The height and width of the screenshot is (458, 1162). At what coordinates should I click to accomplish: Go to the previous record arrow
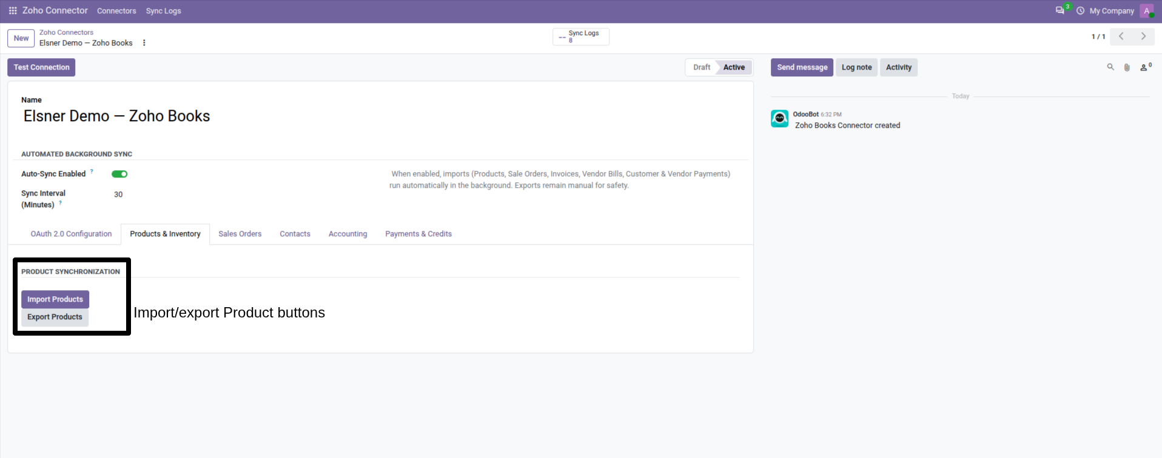click(x=1121, y=36)
